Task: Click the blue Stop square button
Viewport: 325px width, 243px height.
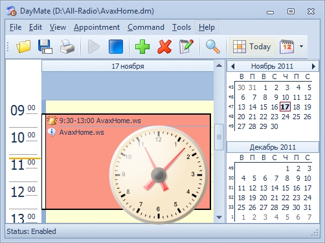Action: [x=116, y=47]
